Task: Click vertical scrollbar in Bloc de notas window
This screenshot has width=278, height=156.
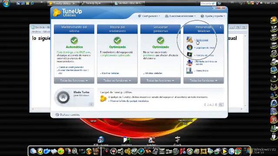Action: click(245, 71)
